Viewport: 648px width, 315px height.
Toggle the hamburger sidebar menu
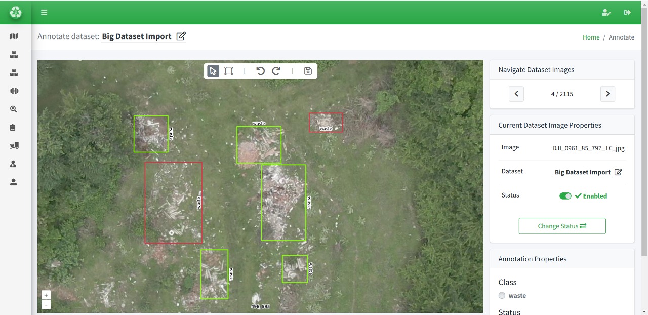click(44, 12)
